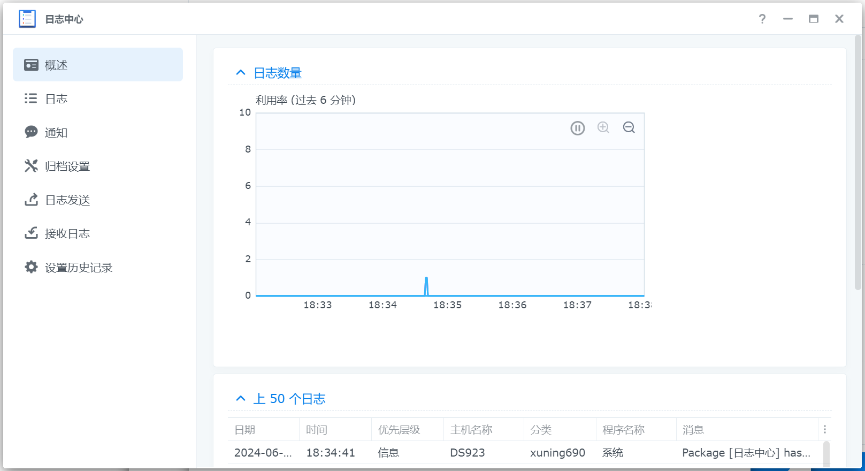The image size is (865, 471).
Task: Click the chart spike near 18:35
Action: pyautogui.click(x=426, y=286)
